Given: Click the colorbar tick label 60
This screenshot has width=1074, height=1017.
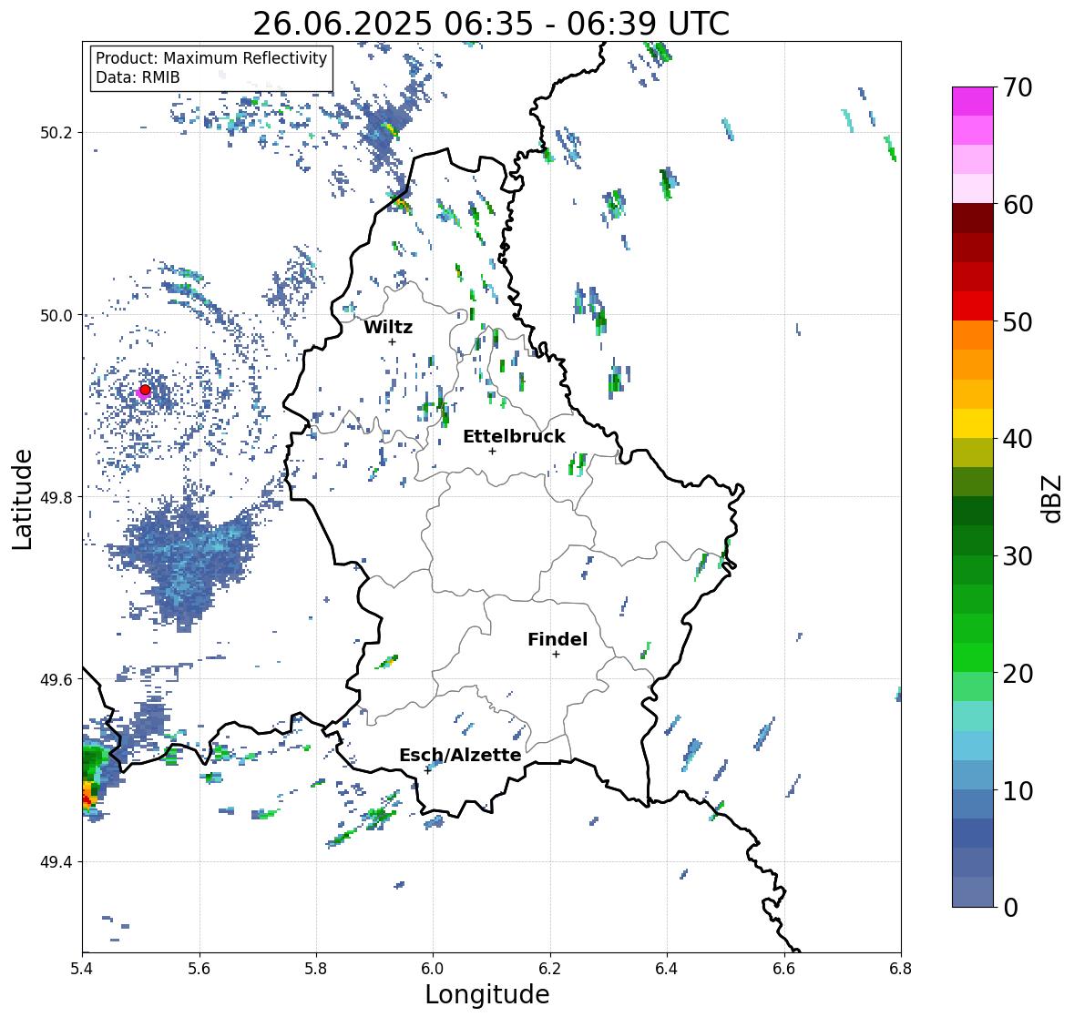Looking at the screenshot, I should tap(1018, 205).
